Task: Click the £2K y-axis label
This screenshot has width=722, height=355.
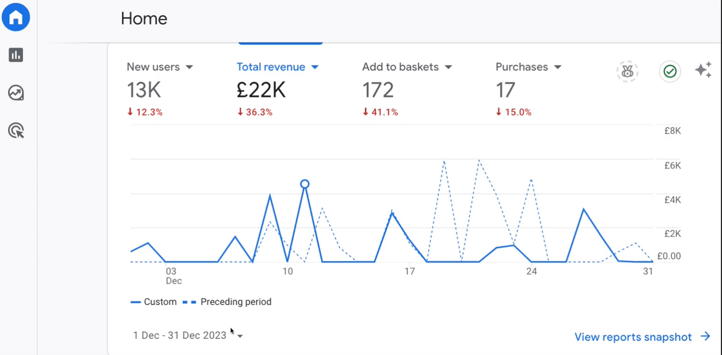Action: (x=673, y=233)
